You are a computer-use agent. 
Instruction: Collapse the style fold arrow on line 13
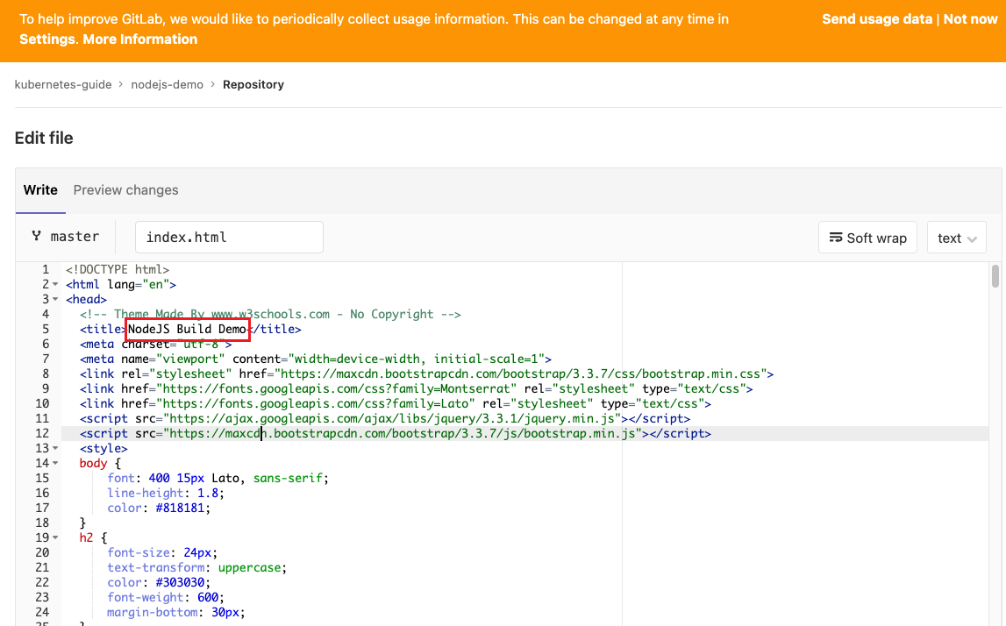pyautogui.click(x=55, y=448)
